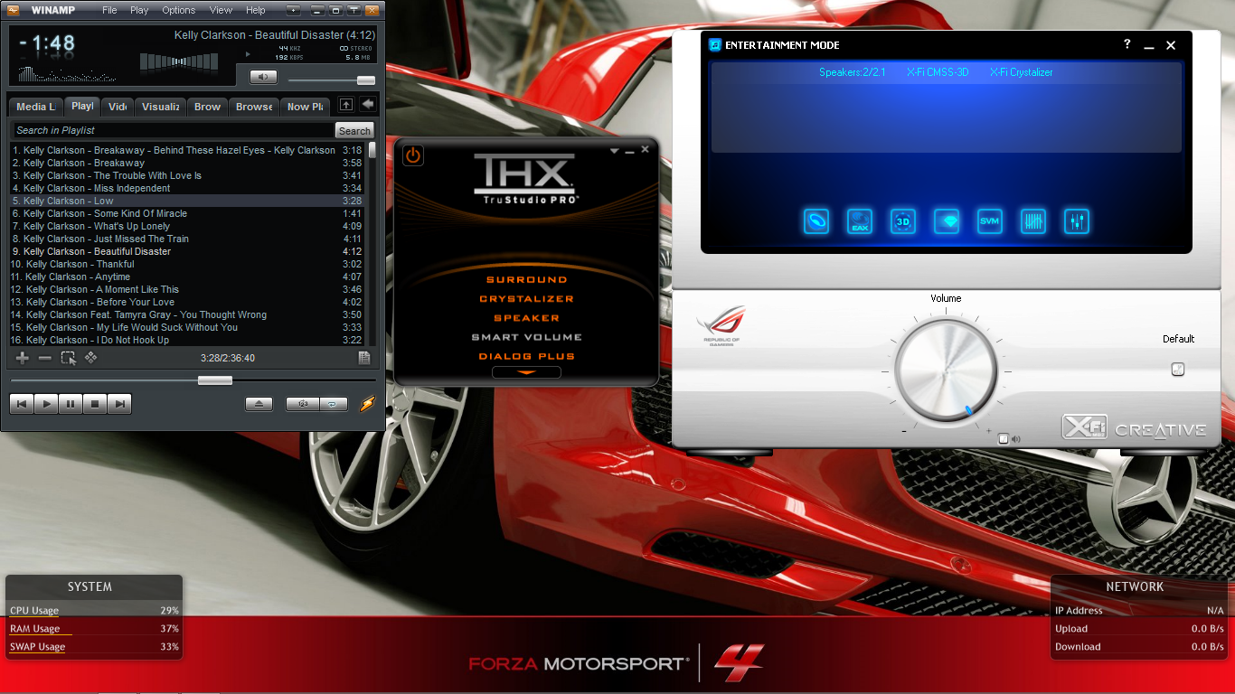Image resolution: width=1235 pixels, height=694 pixels.
Task: Open Winamp View menu
Action: (x=221, y=10)
